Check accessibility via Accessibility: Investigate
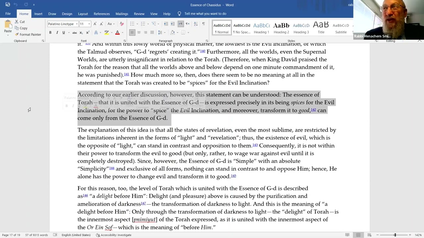The width and height of the screenshot is (424, 238). point(114,235)
